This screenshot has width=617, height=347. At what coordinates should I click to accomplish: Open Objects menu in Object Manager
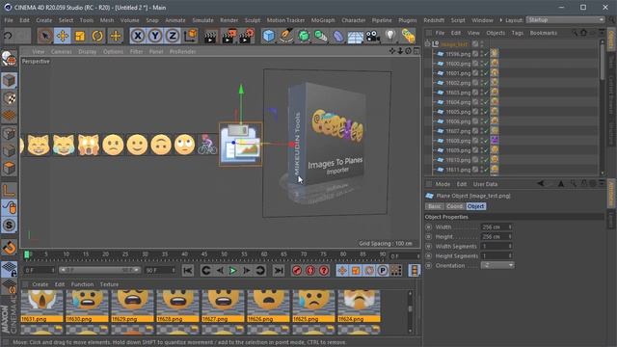click(496, 33)
